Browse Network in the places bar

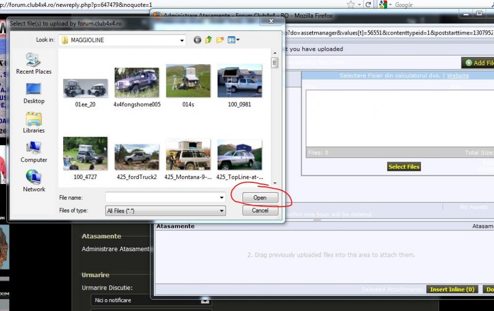coord(34,181)
